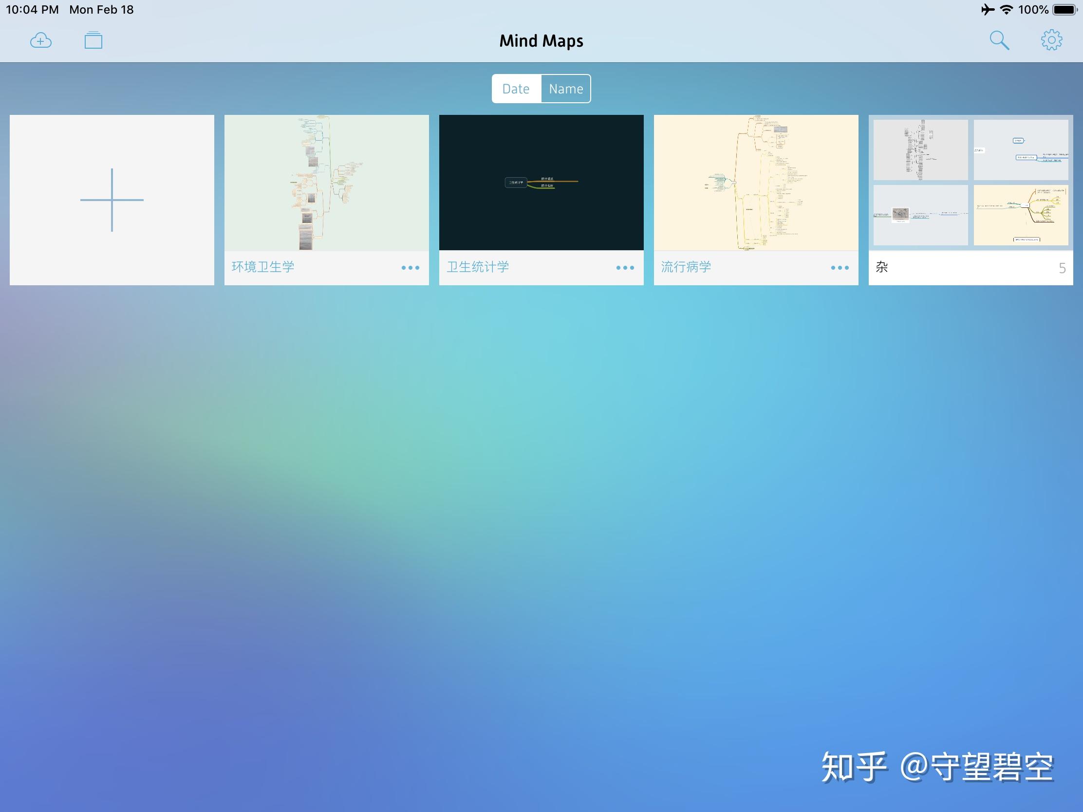Screen dimensions: 1083x812
Task: Create new mind map with plus
Action: pyautogui.click(x=112, y=200)
